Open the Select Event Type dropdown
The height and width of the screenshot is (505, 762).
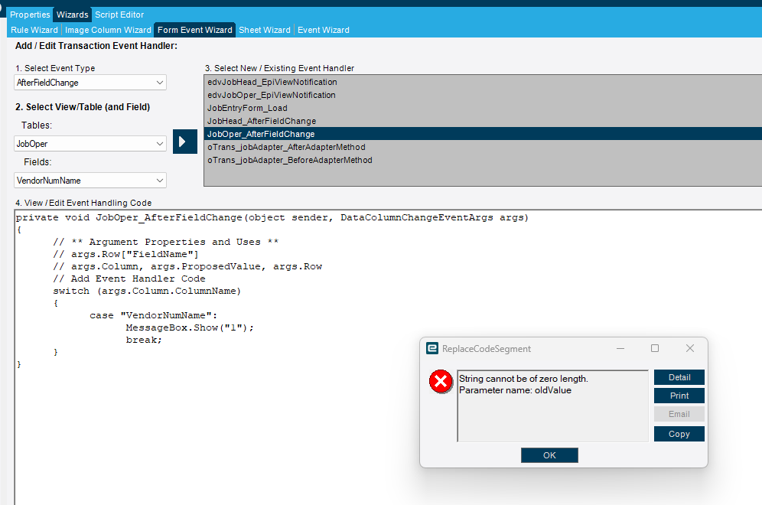coord(90,83)
